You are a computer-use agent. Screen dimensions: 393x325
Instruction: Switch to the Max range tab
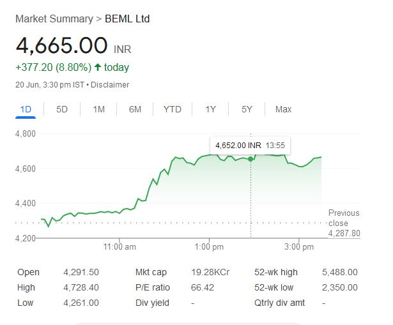click(283, 109)
